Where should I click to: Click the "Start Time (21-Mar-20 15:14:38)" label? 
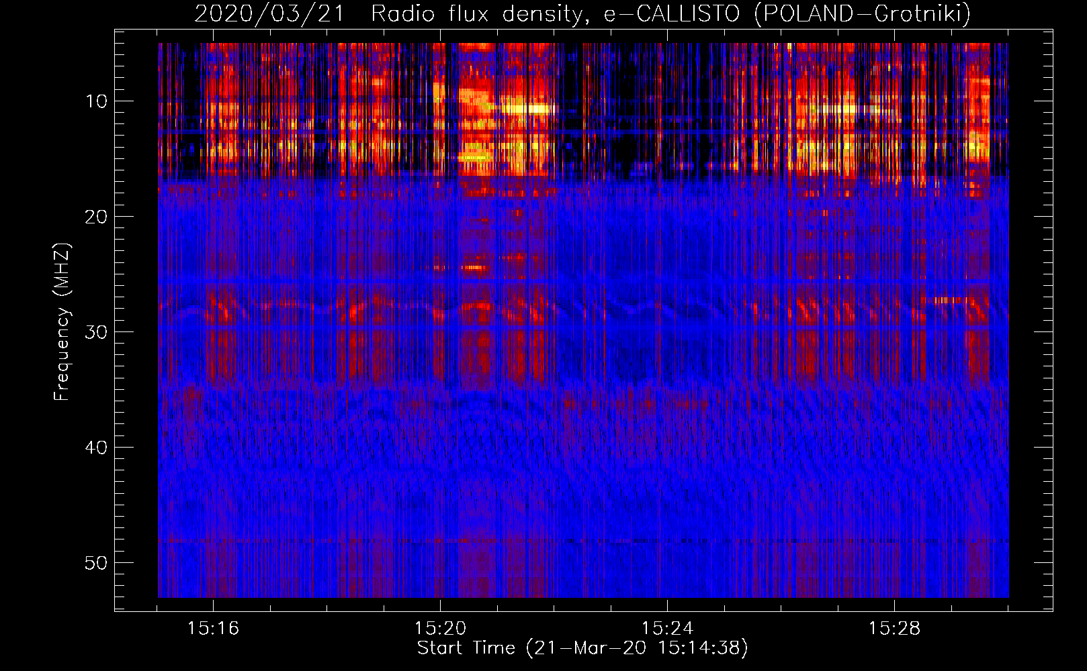tap(582, 648)
